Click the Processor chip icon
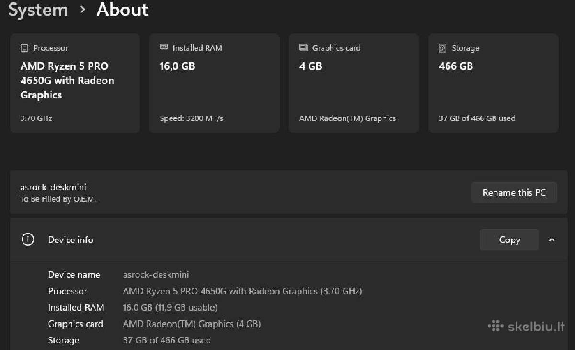 [24, 48]
